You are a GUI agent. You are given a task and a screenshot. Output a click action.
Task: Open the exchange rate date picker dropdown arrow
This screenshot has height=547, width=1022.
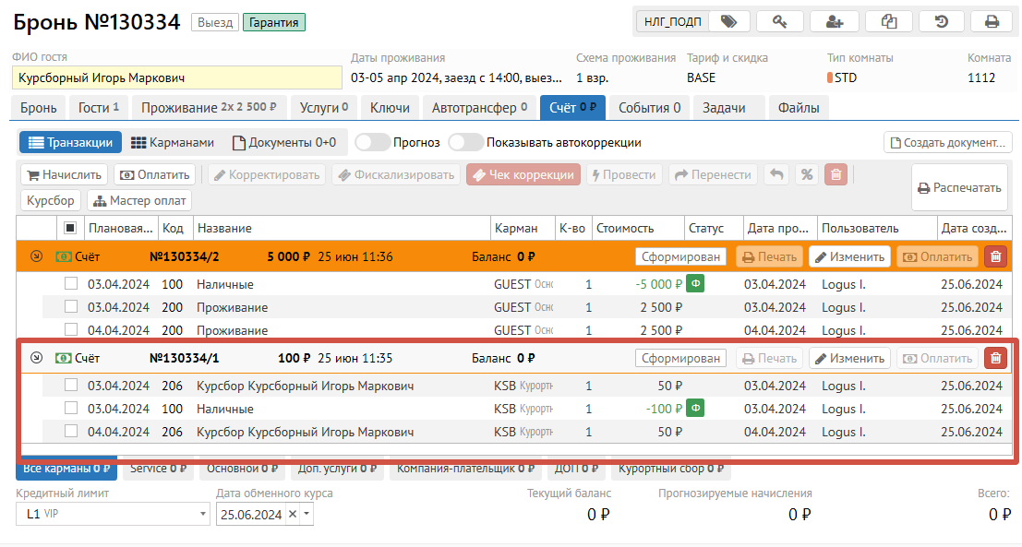(307, 515)
